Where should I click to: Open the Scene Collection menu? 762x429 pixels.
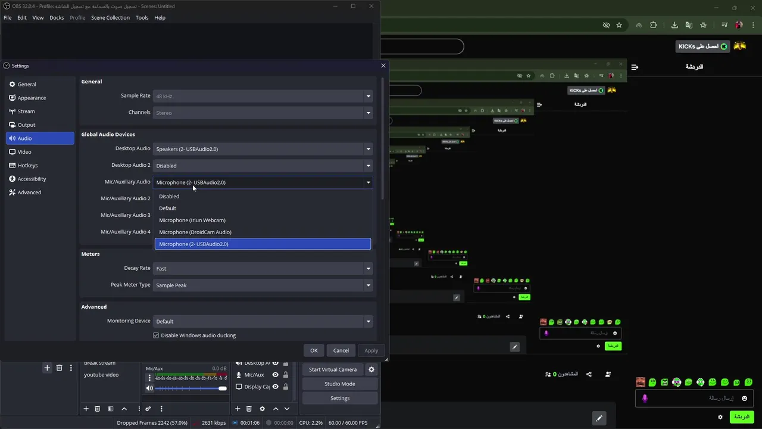coord(110,18)
